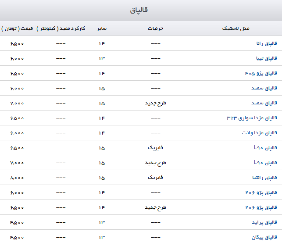
Task: Open قالپاق پژو ۲۰۶ link with طرح جدید
Action: pyautogui.click(x=261, y=208)
